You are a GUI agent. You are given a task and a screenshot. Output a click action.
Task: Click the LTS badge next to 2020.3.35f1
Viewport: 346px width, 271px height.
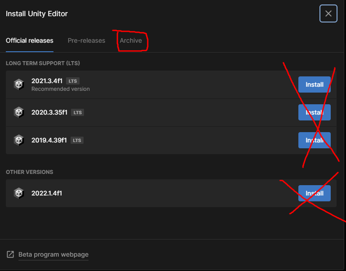[77, 112]
